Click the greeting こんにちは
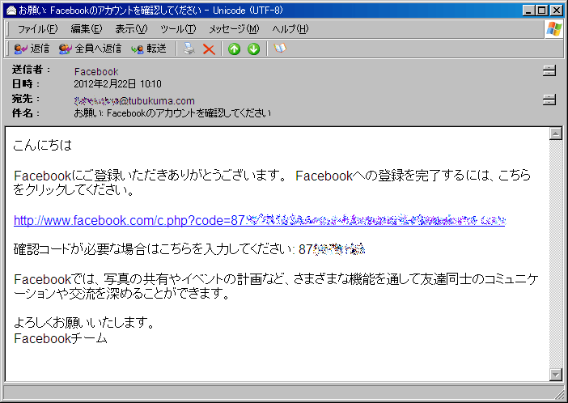568x403 pixels. (x=43, y=146)
